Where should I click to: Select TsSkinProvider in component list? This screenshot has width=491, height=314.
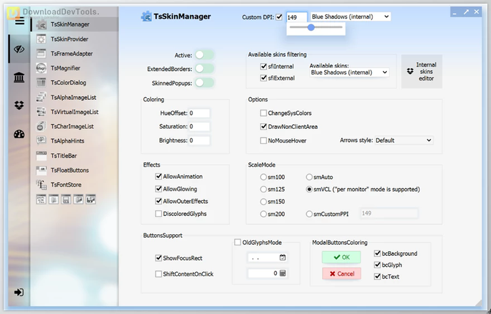click(75, 39)
